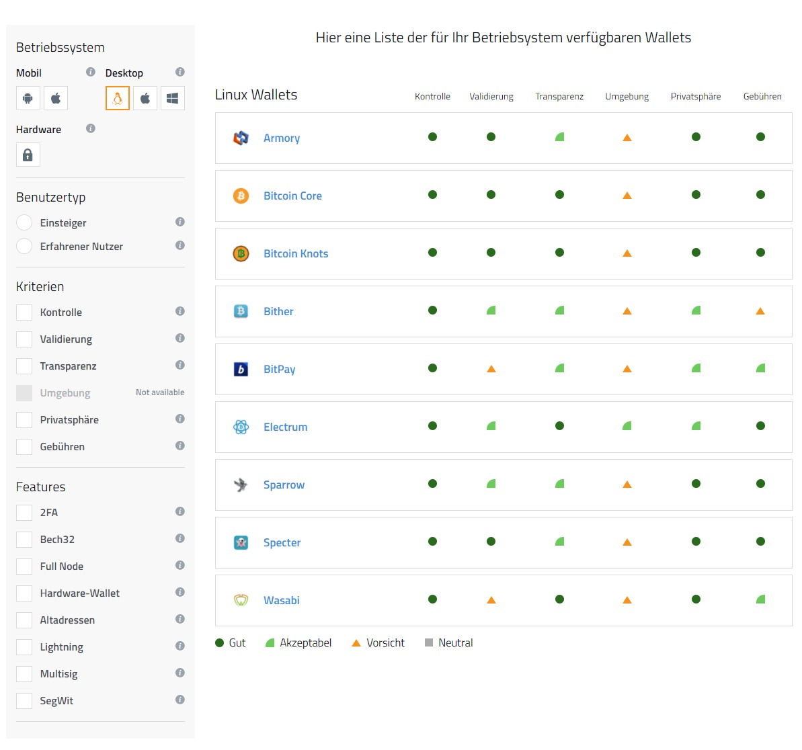Click the Wasabi wallet logo
The width and height of the screenshot is (802, 750).
coord(241,600)
